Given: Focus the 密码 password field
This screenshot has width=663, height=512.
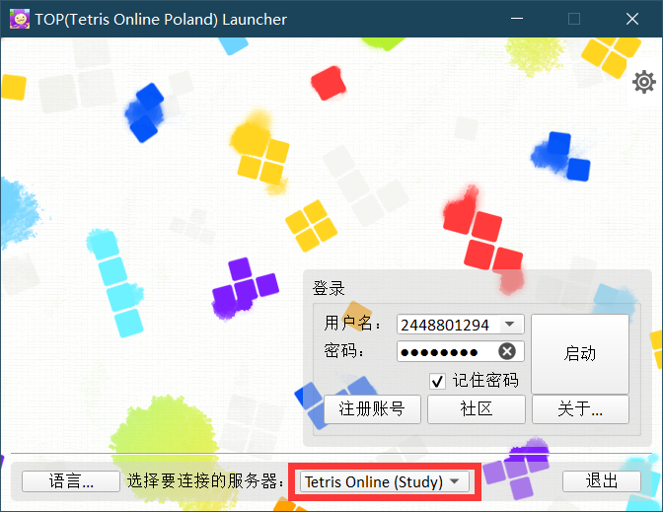Looking at the screenshot, I should tap(460, 351).
